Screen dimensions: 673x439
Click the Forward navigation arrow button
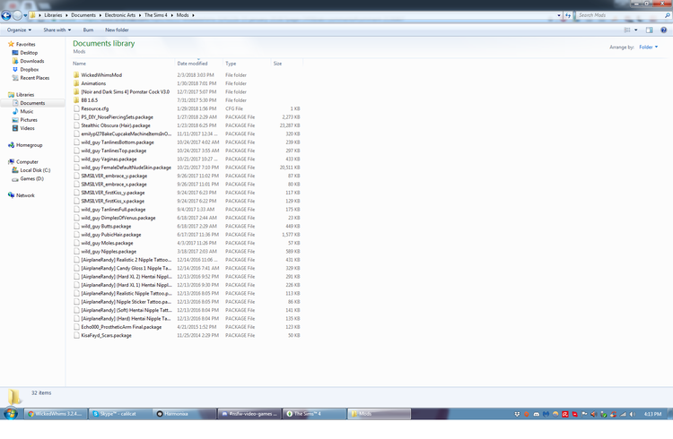pos(17,15)
